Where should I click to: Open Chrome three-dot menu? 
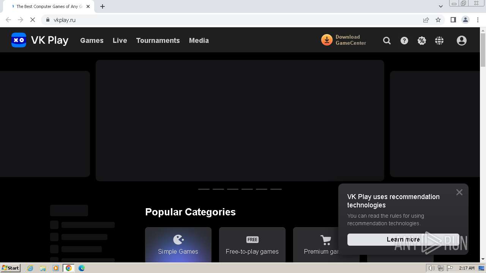(478, 20)
